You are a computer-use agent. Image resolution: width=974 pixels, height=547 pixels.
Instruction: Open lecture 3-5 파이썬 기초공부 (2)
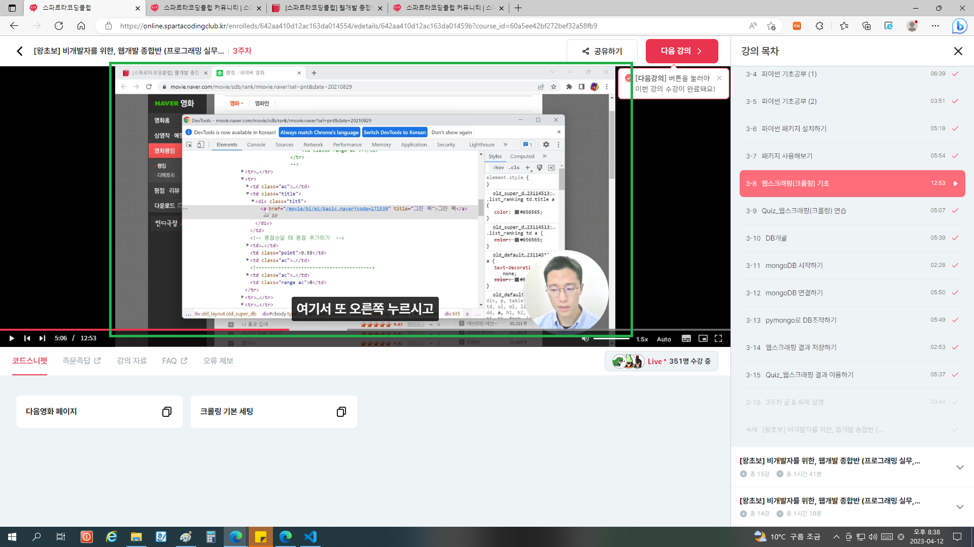pos(852,101)
